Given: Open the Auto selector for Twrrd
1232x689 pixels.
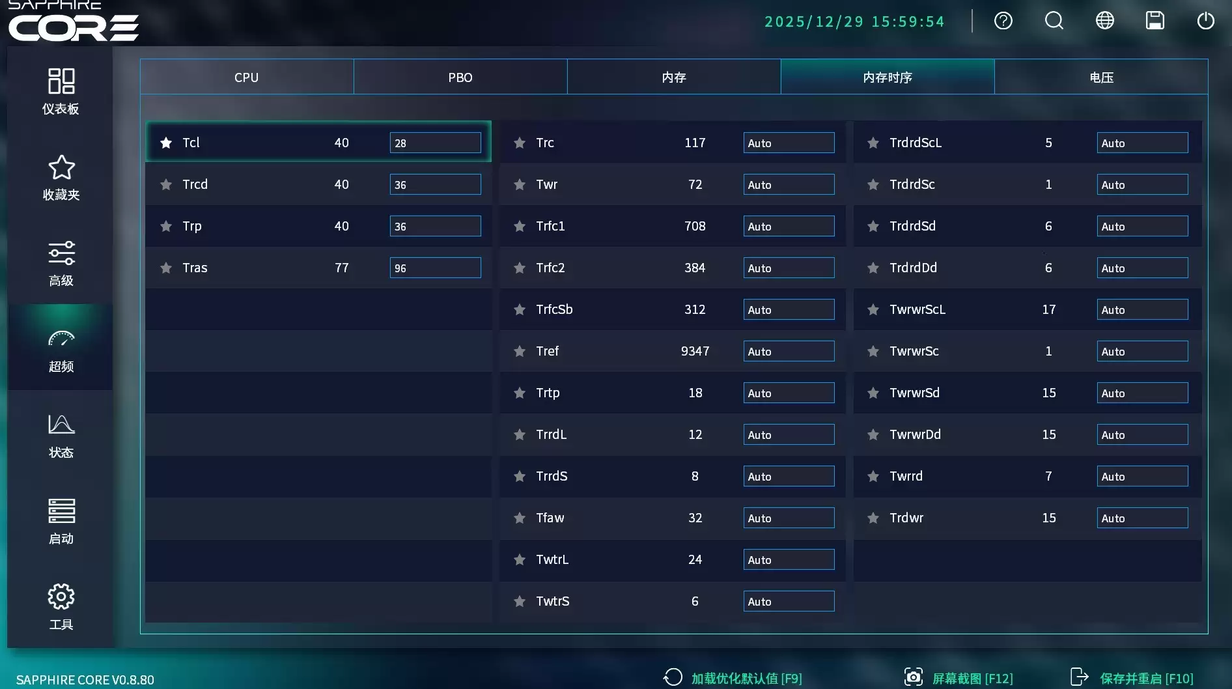Looking at the screenshot, I should [x=1142, y=476].
